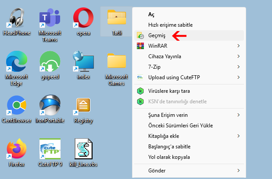Select the kill_Line.vbs script file

click(x=83, y=149)
